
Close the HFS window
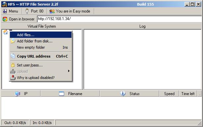pos(198,4)
